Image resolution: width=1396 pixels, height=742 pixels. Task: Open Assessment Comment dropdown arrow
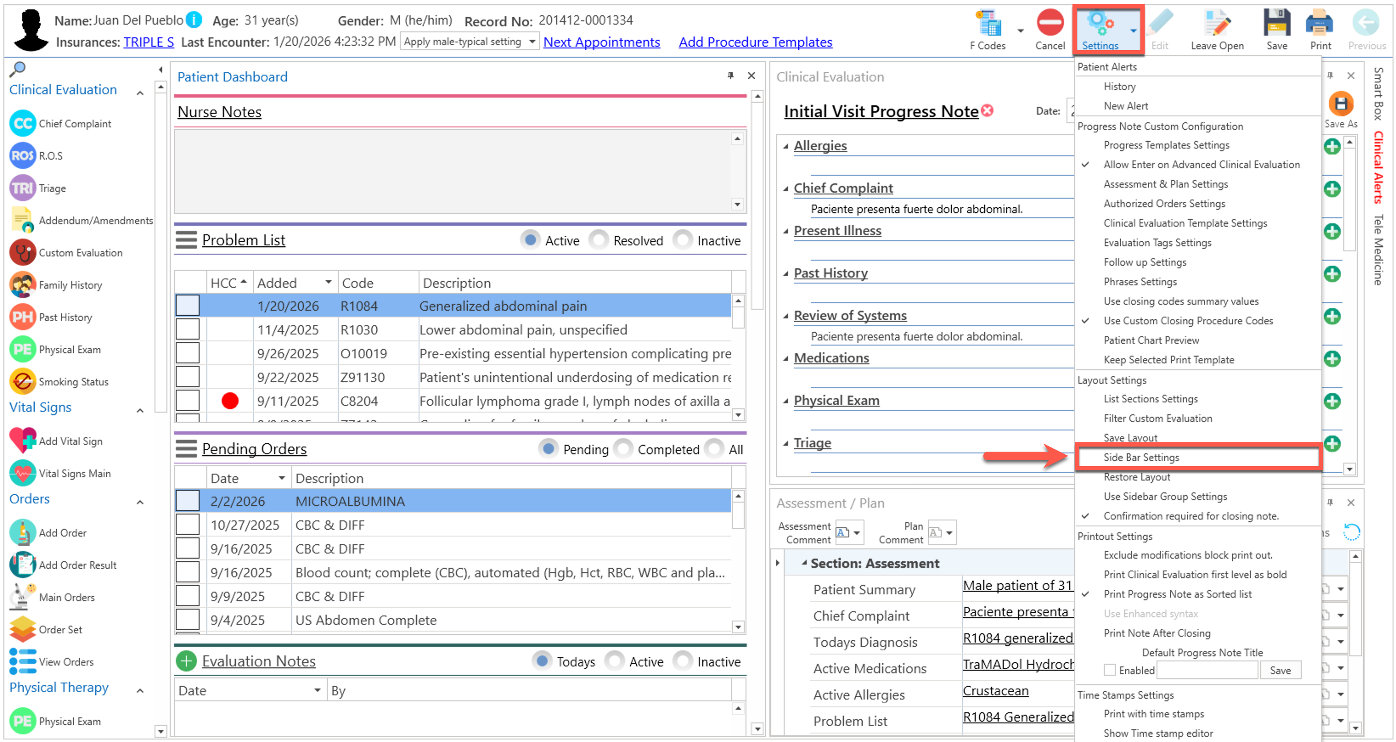[857, 533]
